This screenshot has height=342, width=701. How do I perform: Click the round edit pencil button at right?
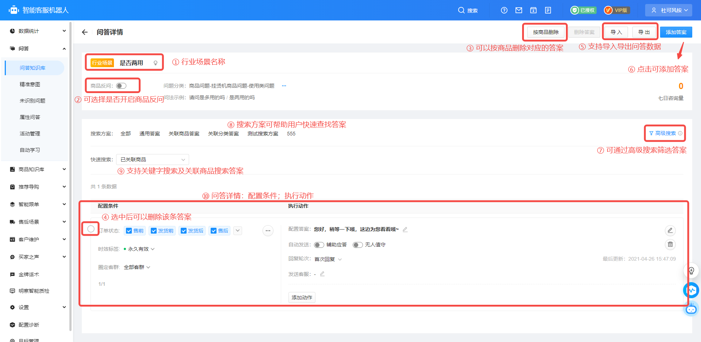(x=670, y=230)
